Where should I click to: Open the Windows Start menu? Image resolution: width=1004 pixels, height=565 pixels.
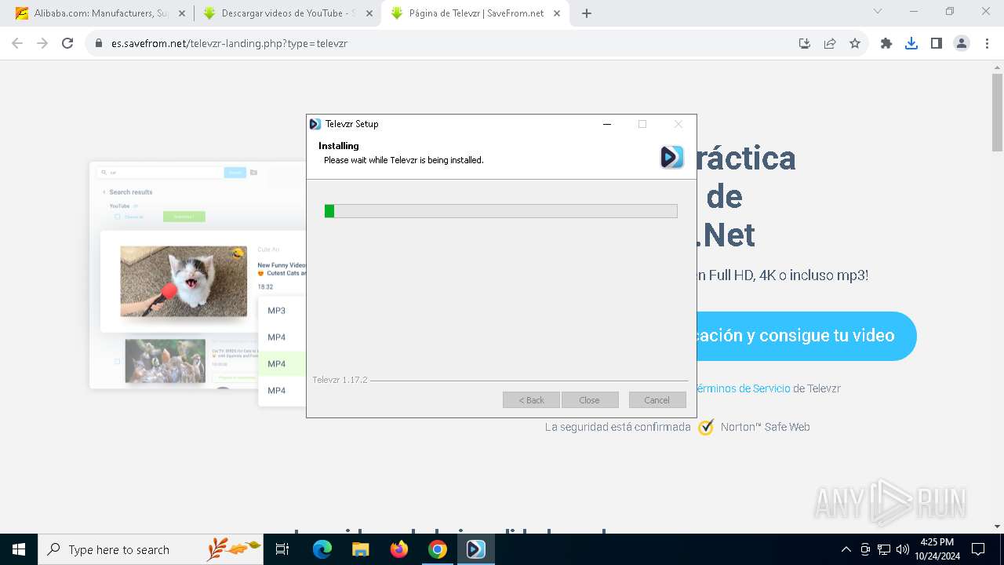[x=19, y=549]
